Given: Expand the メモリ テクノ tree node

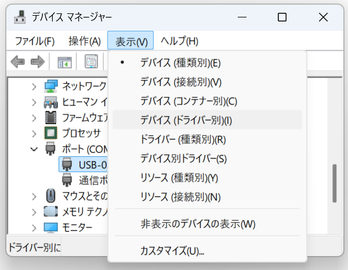Looking at the screenshot, I should [x=34, y=212].
